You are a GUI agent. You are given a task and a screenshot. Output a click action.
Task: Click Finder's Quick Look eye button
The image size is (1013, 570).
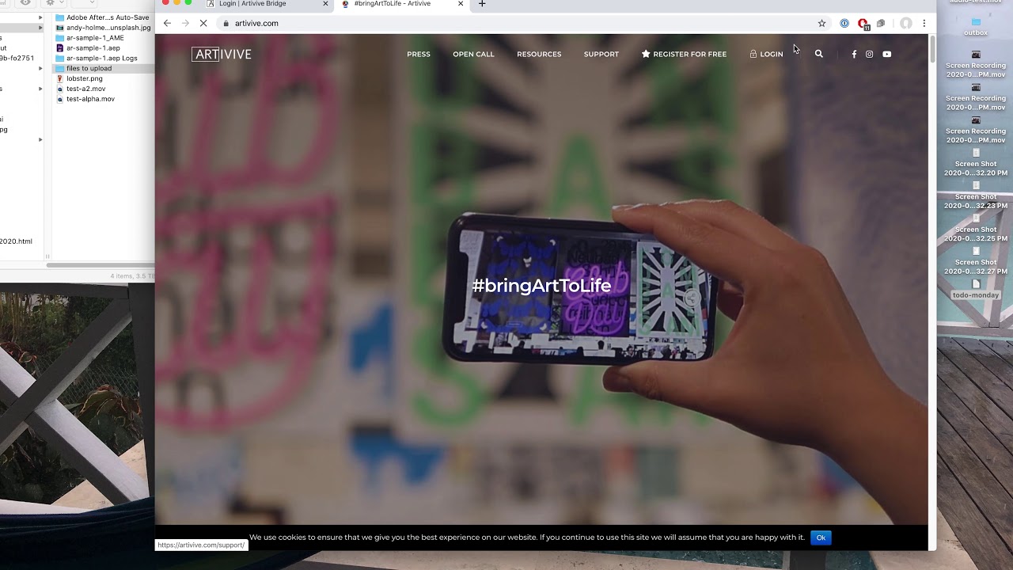tap(26, 3)
